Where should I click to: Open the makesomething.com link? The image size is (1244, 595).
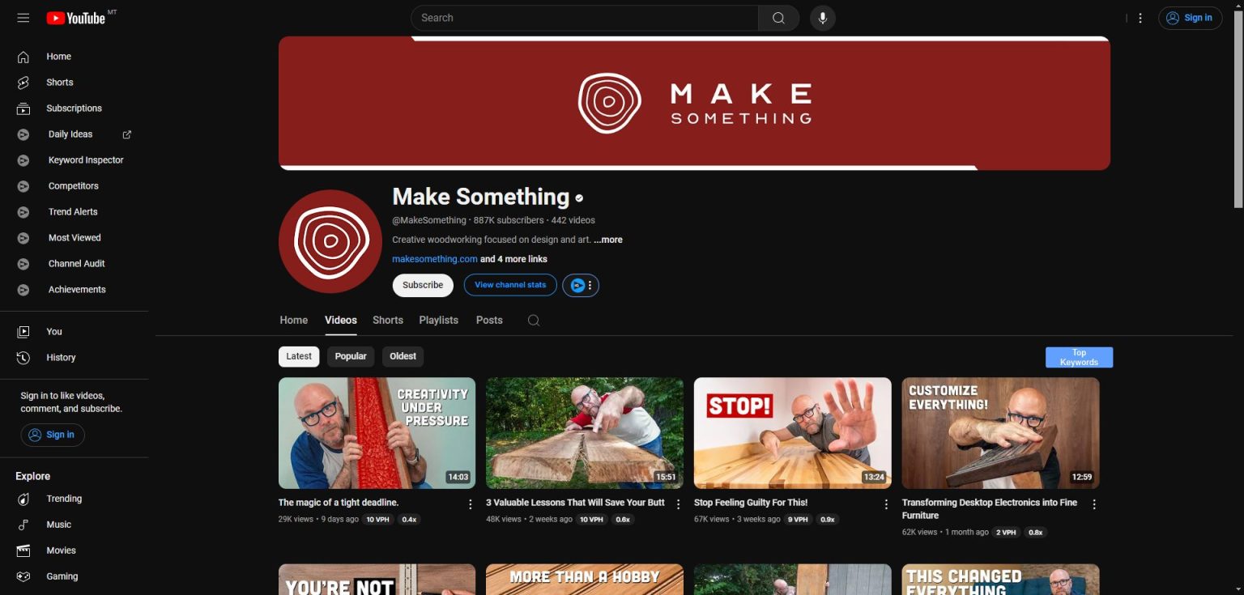point(434,259)
